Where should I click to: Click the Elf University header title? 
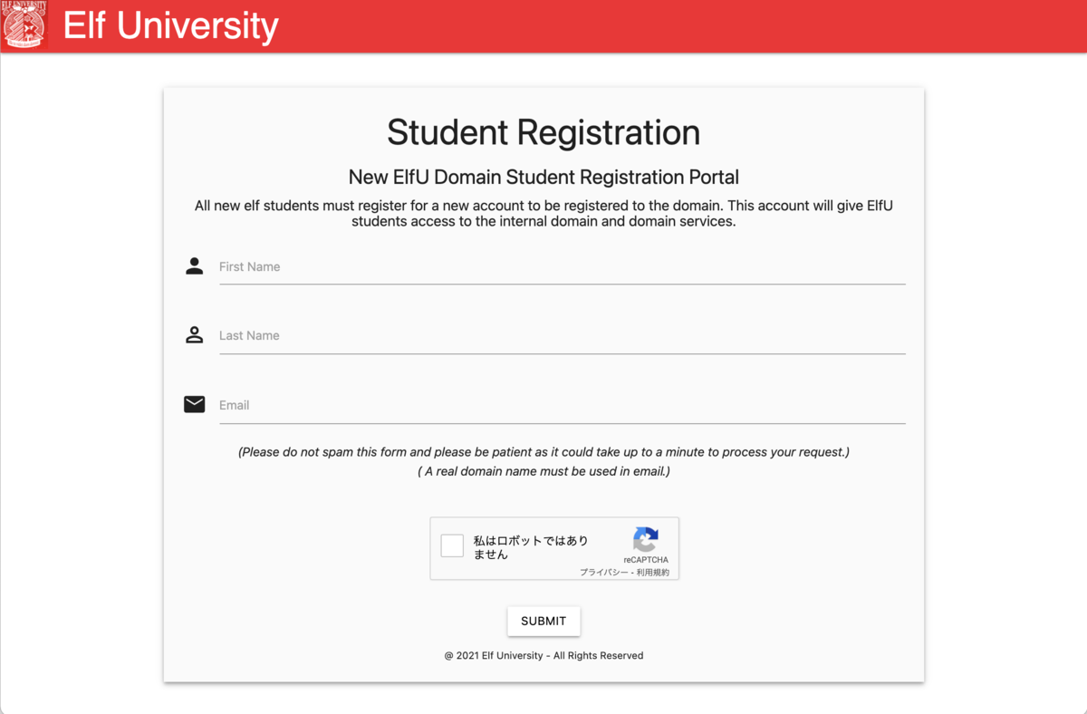pos(171,25)
